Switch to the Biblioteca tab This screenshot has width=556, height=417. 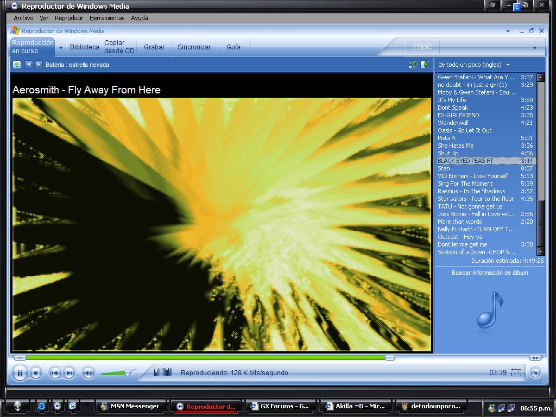point(84,47)
